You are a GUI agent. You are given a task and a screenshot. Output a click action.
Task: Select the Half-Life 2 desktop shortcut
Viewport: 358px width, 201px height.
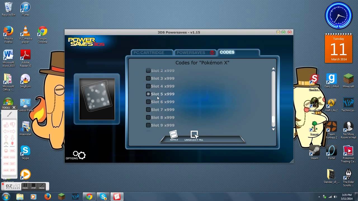(x=331, y=105)
